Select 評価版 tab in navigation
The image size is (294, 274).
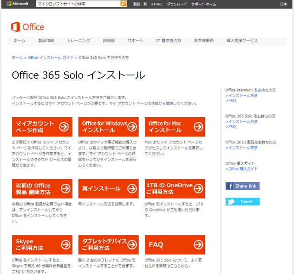tap(109, 40)
